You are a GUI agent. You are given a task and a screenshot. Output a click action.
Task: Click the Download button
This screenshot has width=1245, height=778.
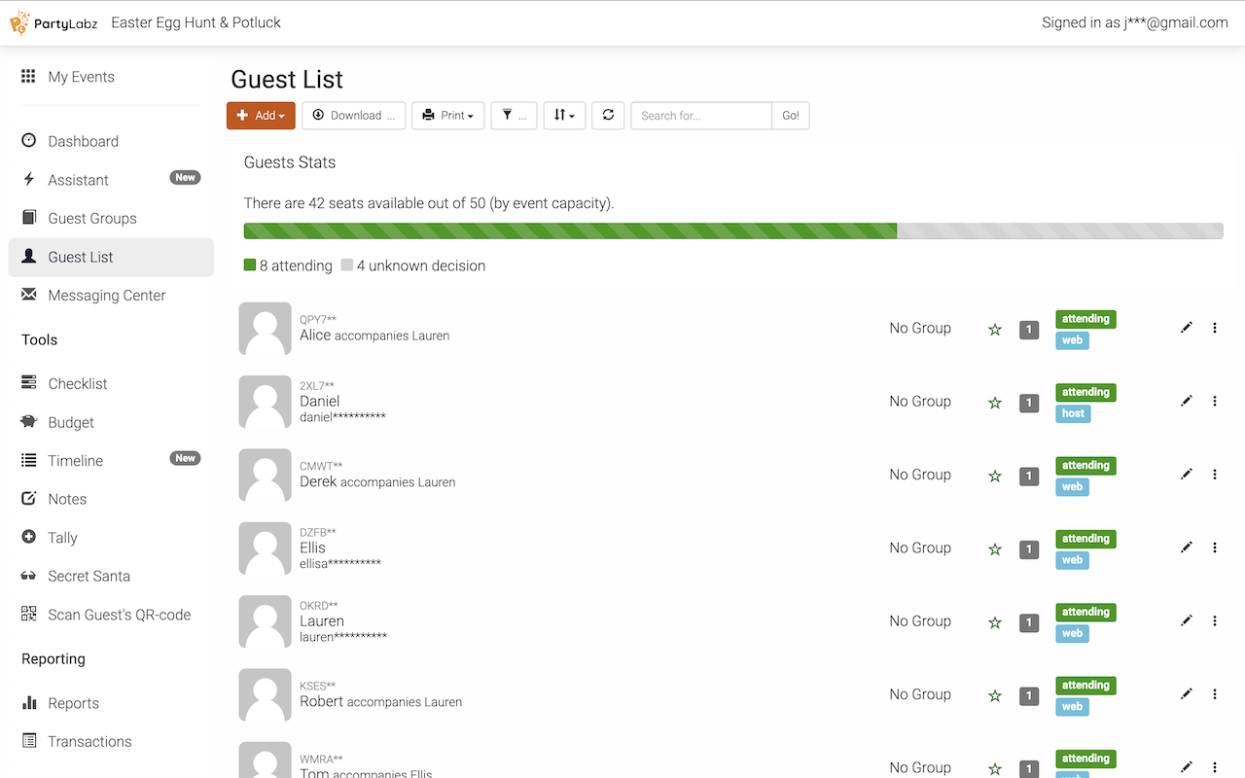[x=353, y=116]
